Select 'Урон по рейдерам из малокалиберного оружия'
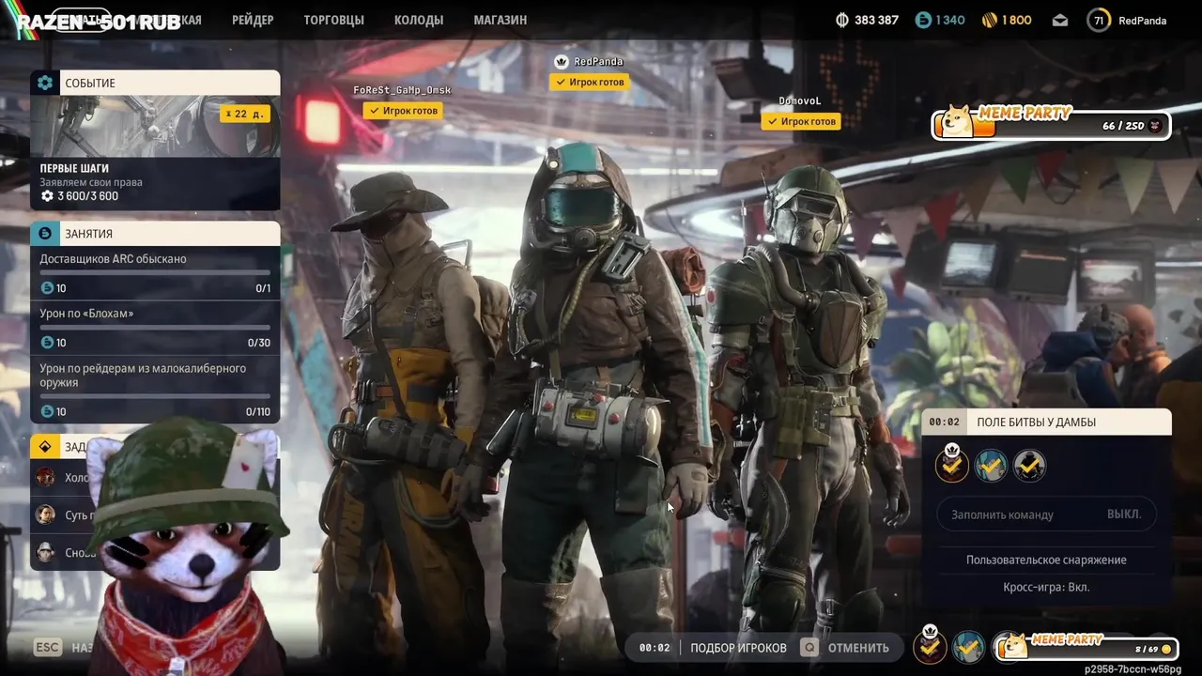This screenshot has width=1202, height=676. click(x=155, y=389)
